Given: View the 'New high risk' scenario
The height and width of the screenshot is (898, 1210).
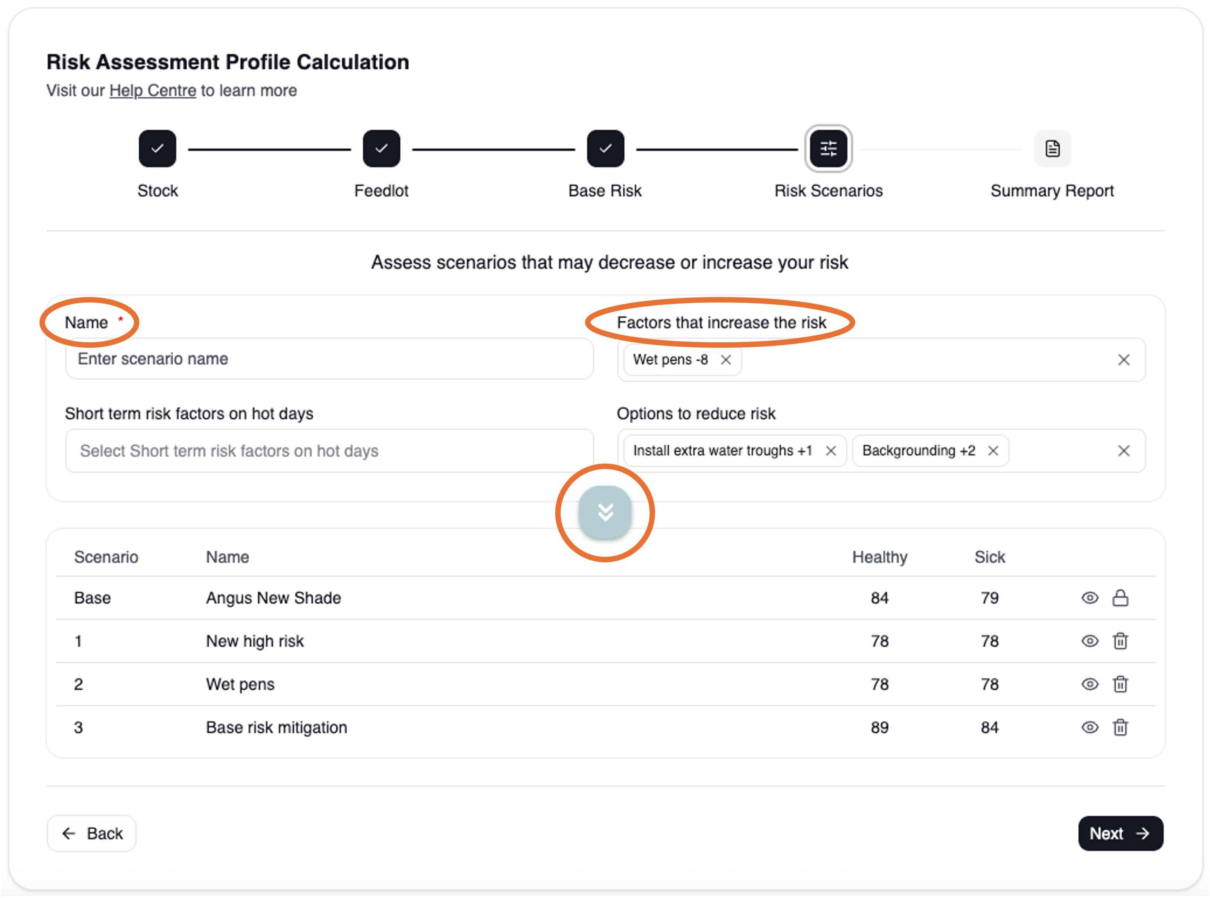Looking at the screenshot, I should 1089,641.
